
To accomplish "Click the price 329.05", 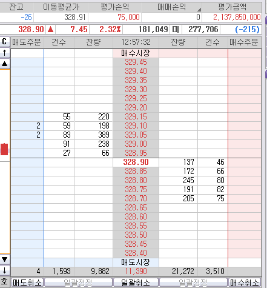I will click(x=136, y=135).
